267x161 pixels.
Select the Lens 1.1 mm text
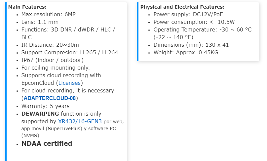click(40, 22)
